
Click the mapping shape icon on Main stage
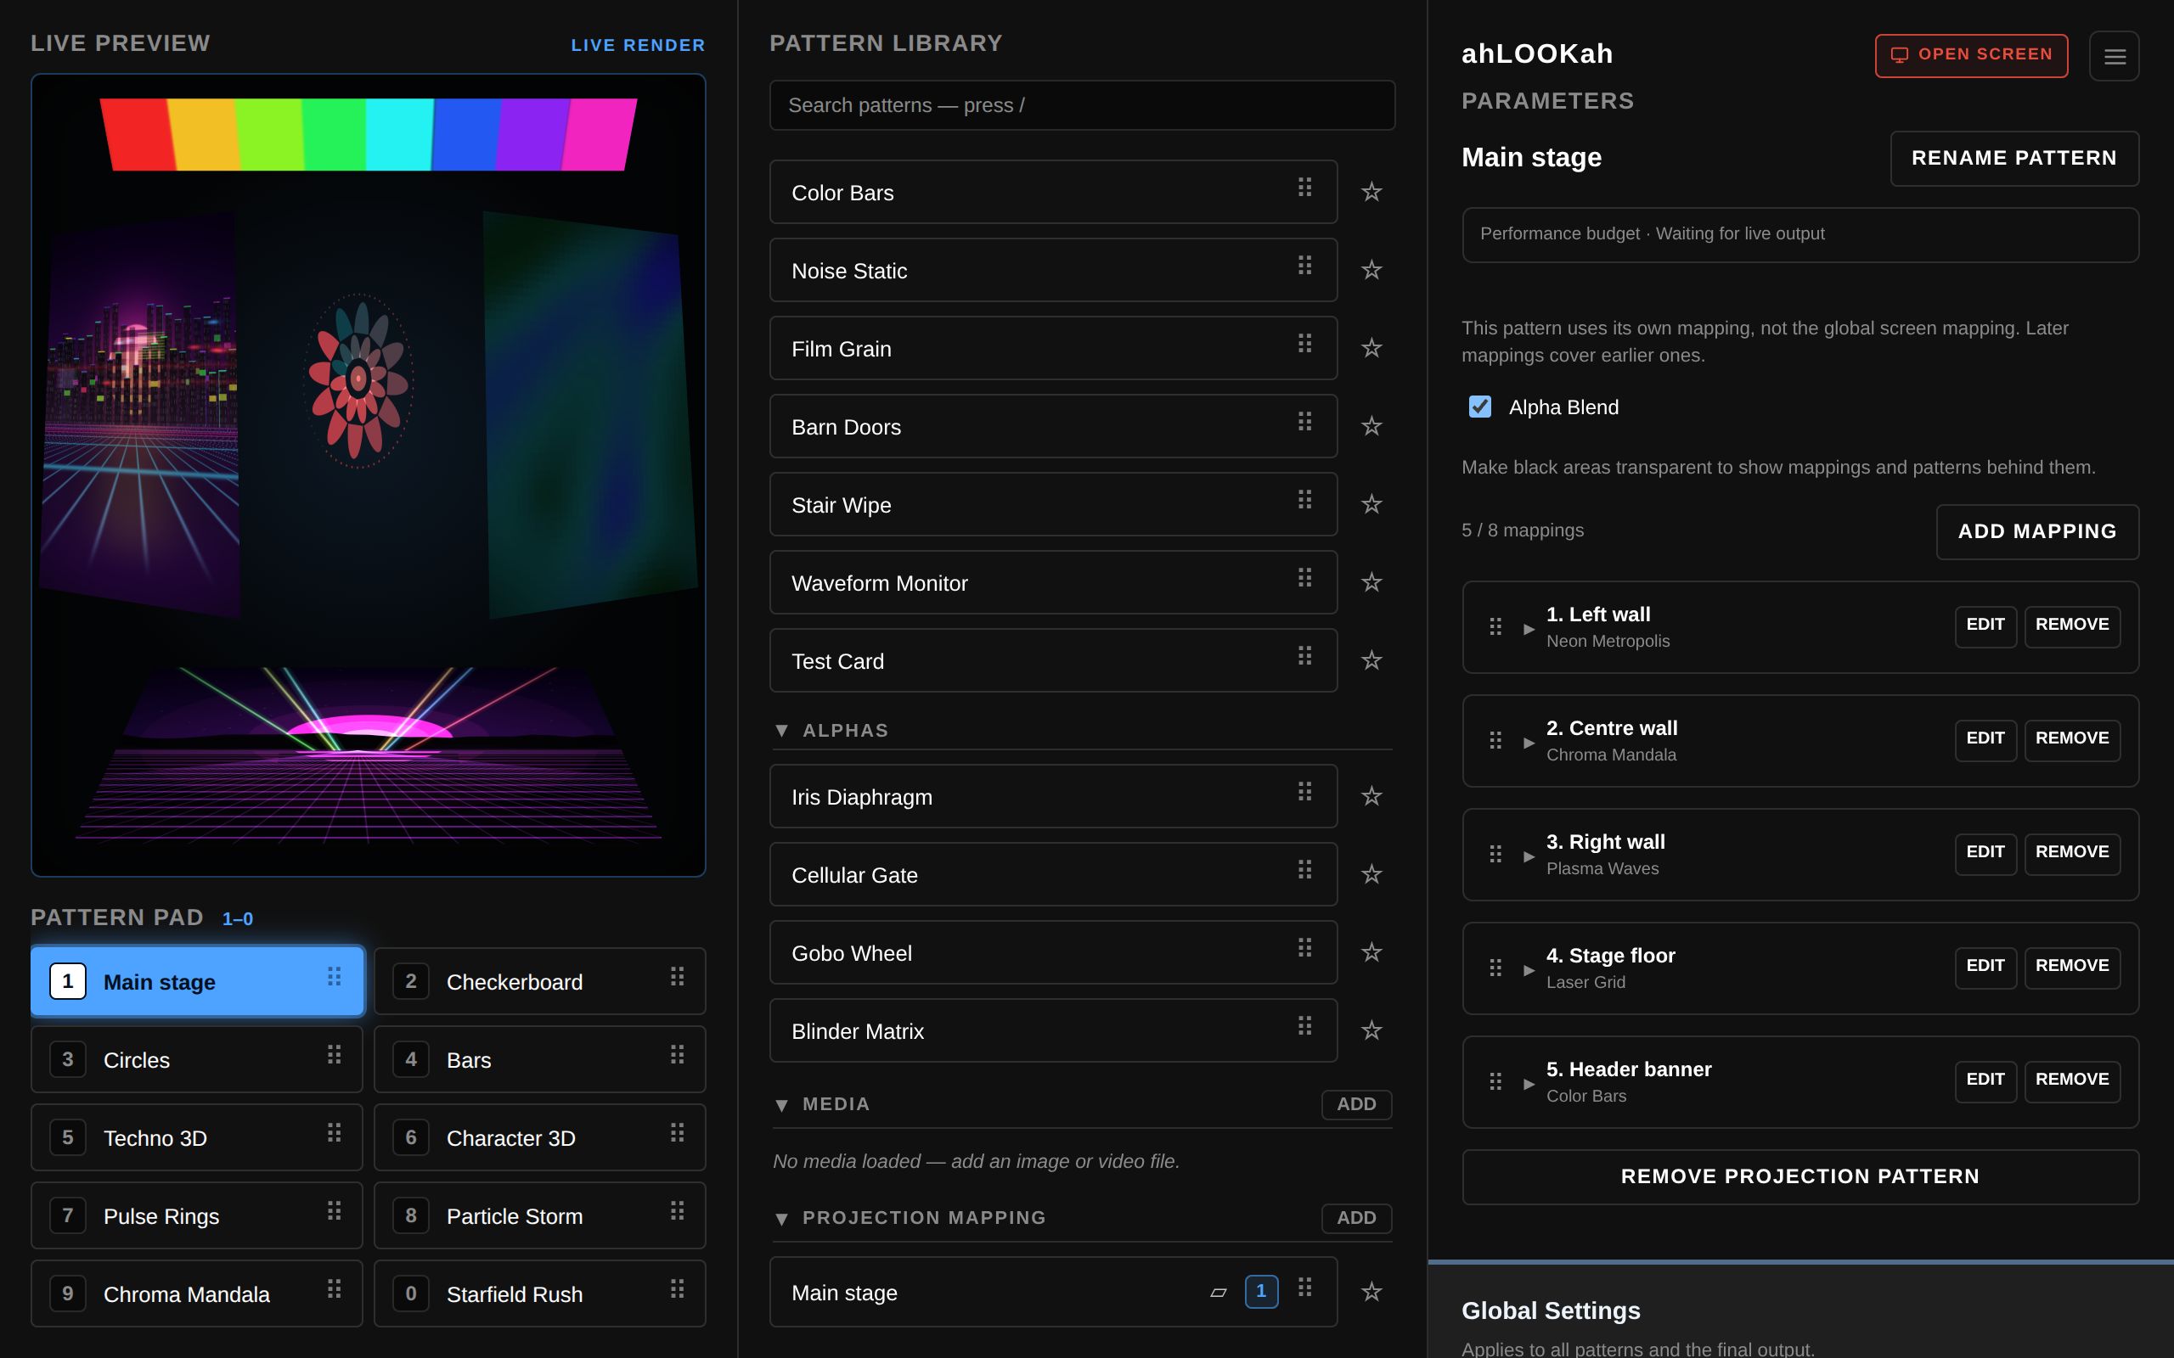click(x=1218, y=1293)
